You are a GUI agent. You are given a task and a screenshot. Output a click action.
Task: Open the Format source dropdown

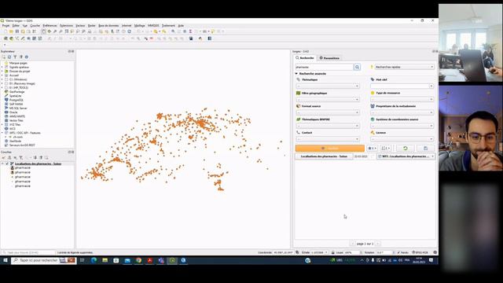(328, 112)
